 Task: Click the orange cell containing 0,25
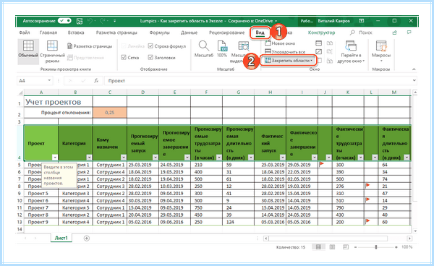[110, 113]
